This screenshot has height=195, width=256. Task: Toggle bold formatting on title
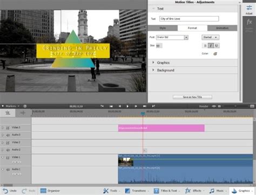[x=205, y=46]
